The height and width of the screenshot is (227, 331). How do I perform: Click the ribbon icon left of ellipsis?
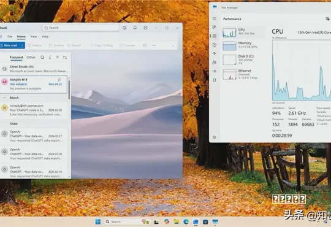[x=145, y=45]
